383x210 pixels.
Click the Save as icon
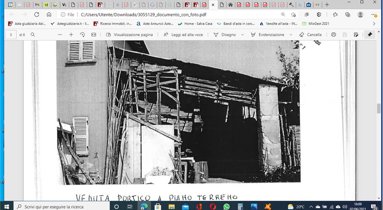[x=356, y=35]
